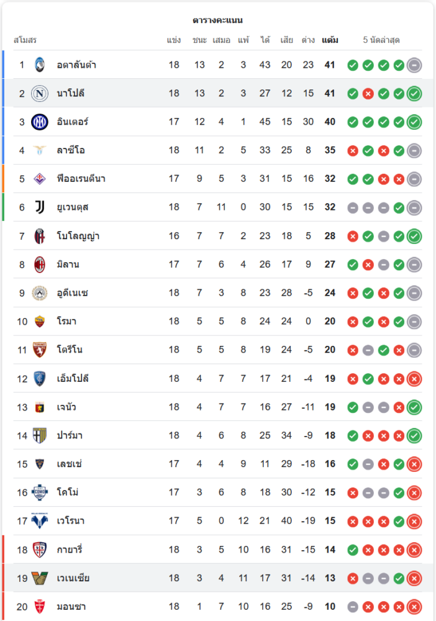Click the Atalanta club crest icon
This screenshot has height=621, width=436.
coord(40,65)
